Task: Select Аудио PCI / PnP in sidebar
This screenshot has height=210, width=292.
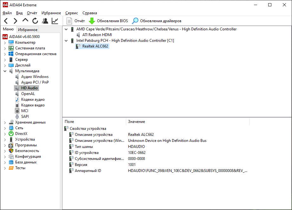Action: [x=35, y=82]
